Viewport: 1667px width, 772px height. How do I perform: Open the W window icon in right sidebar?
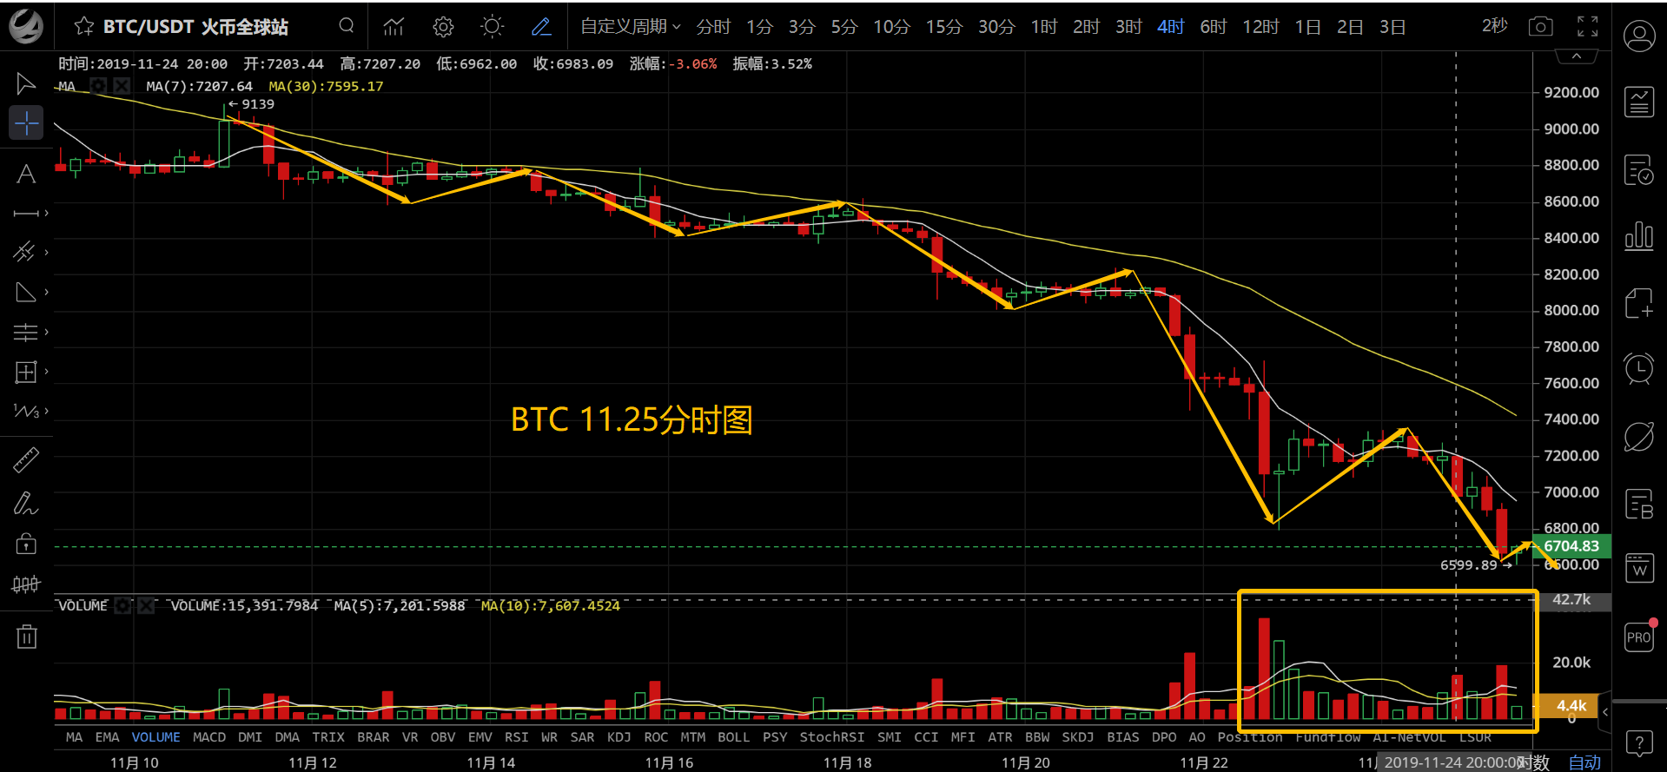tap(1639, 570)
